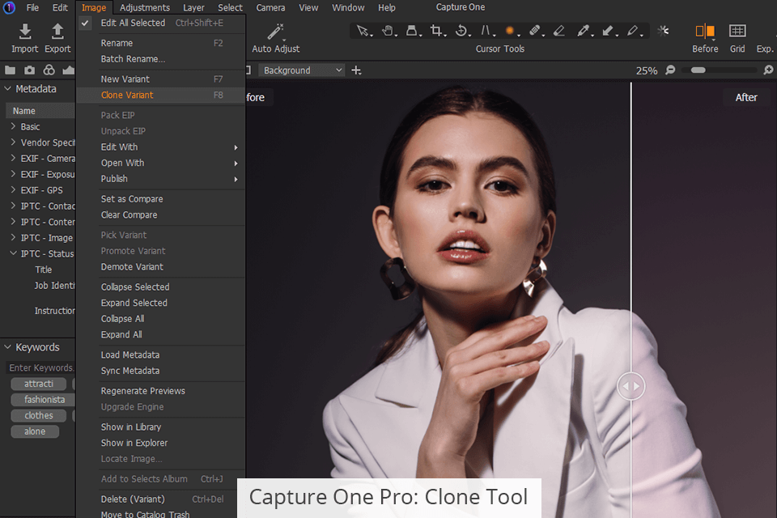777x518 pixels.
Task: Open the Adjustments menu
Action: point(145,7)
